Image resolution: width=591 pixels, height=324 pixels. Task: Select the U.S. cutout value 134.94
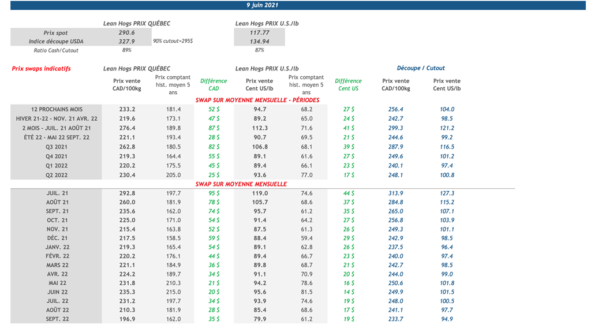click(259, 42)
